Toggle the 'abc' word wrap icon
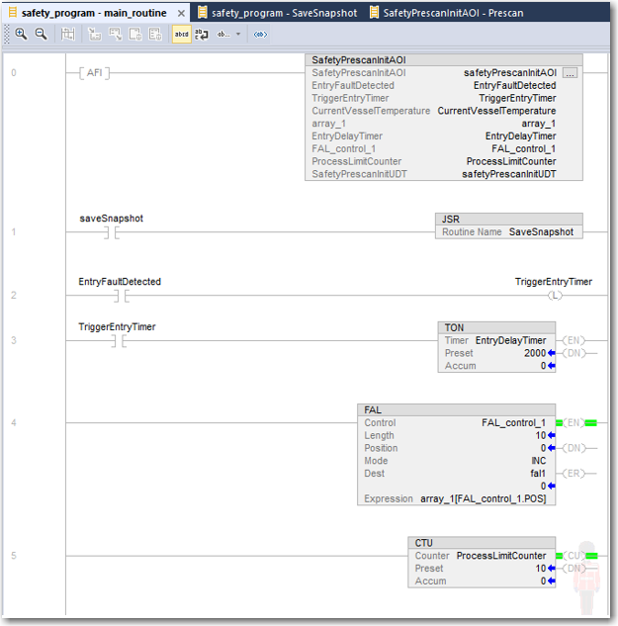The image size is (618, 626). pos(202,34)
